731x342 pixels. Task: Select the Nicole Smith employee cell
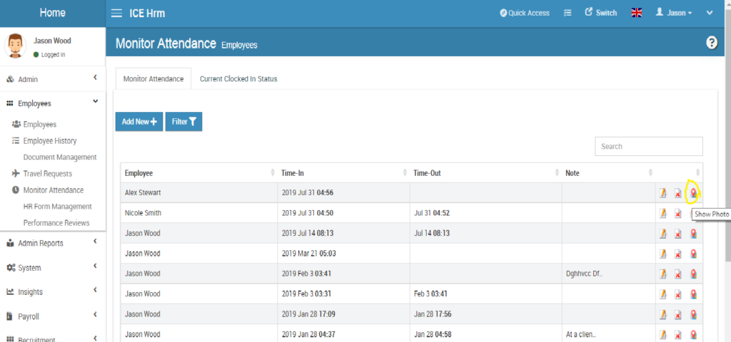pos(199,213)
